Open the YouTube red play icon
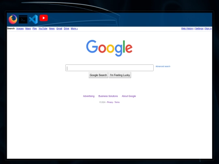Viewport: 219px width, 164px height. coord(43,18)
